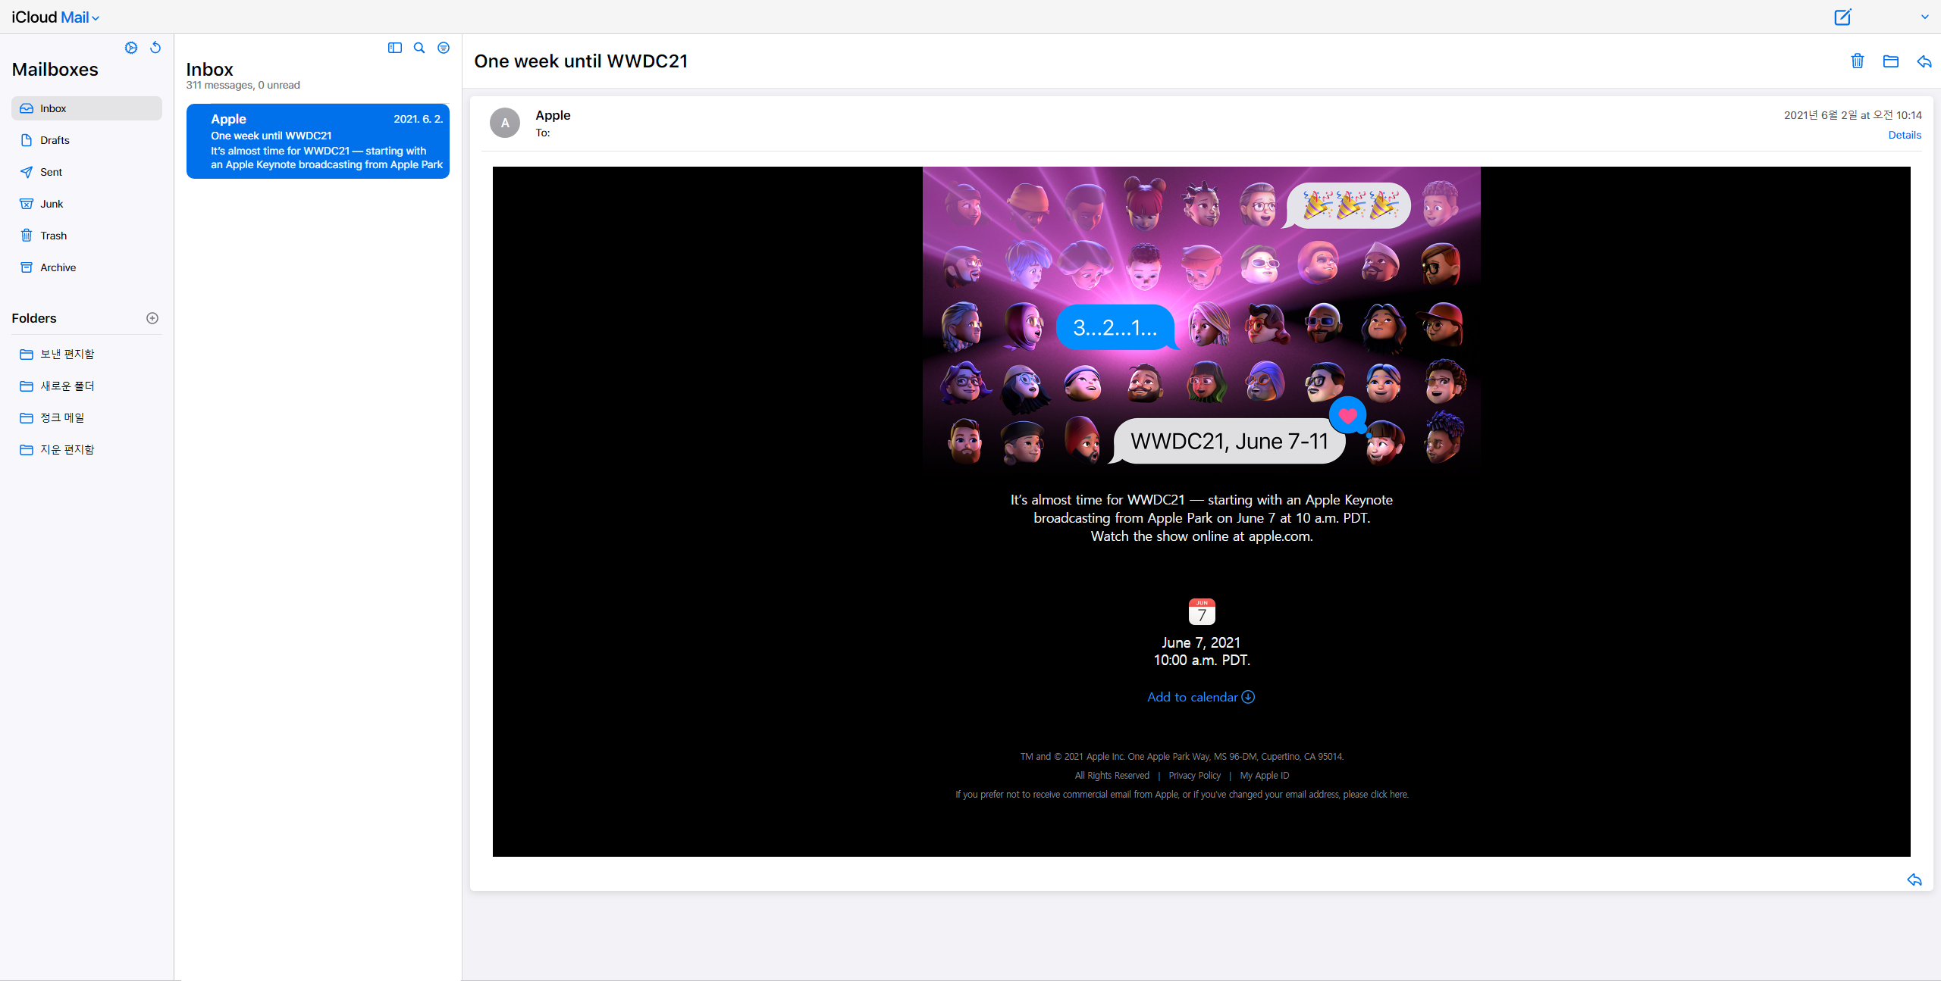The image size is (1941, 981).
Task: Click the move to folder icon
Action: pyautogui.click(x=1891, y=61)
